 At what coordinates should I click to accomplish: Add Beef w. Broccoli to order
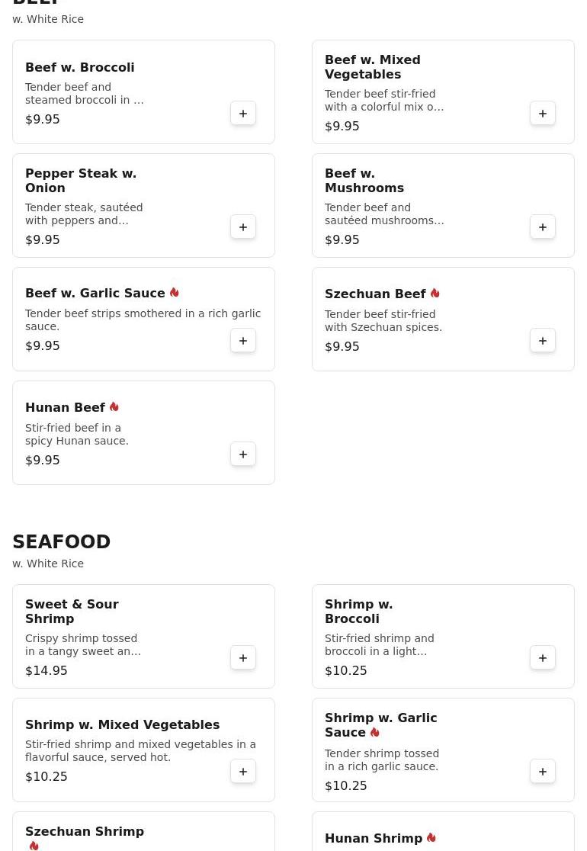(243, 114)
